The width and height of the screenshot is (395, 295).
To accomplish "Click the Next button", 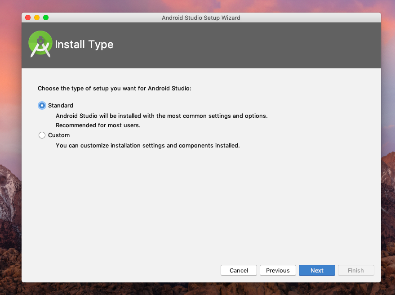I will (x=317, y=270).
